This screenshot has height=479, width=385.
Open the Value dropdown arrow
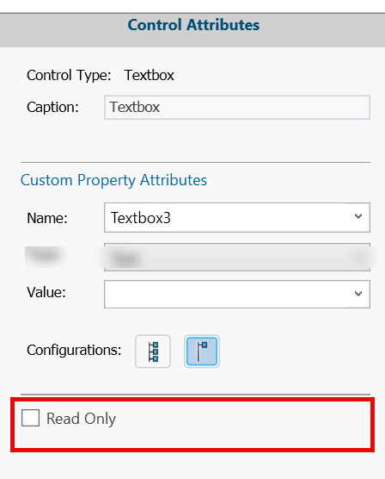[x=358, y=294]
